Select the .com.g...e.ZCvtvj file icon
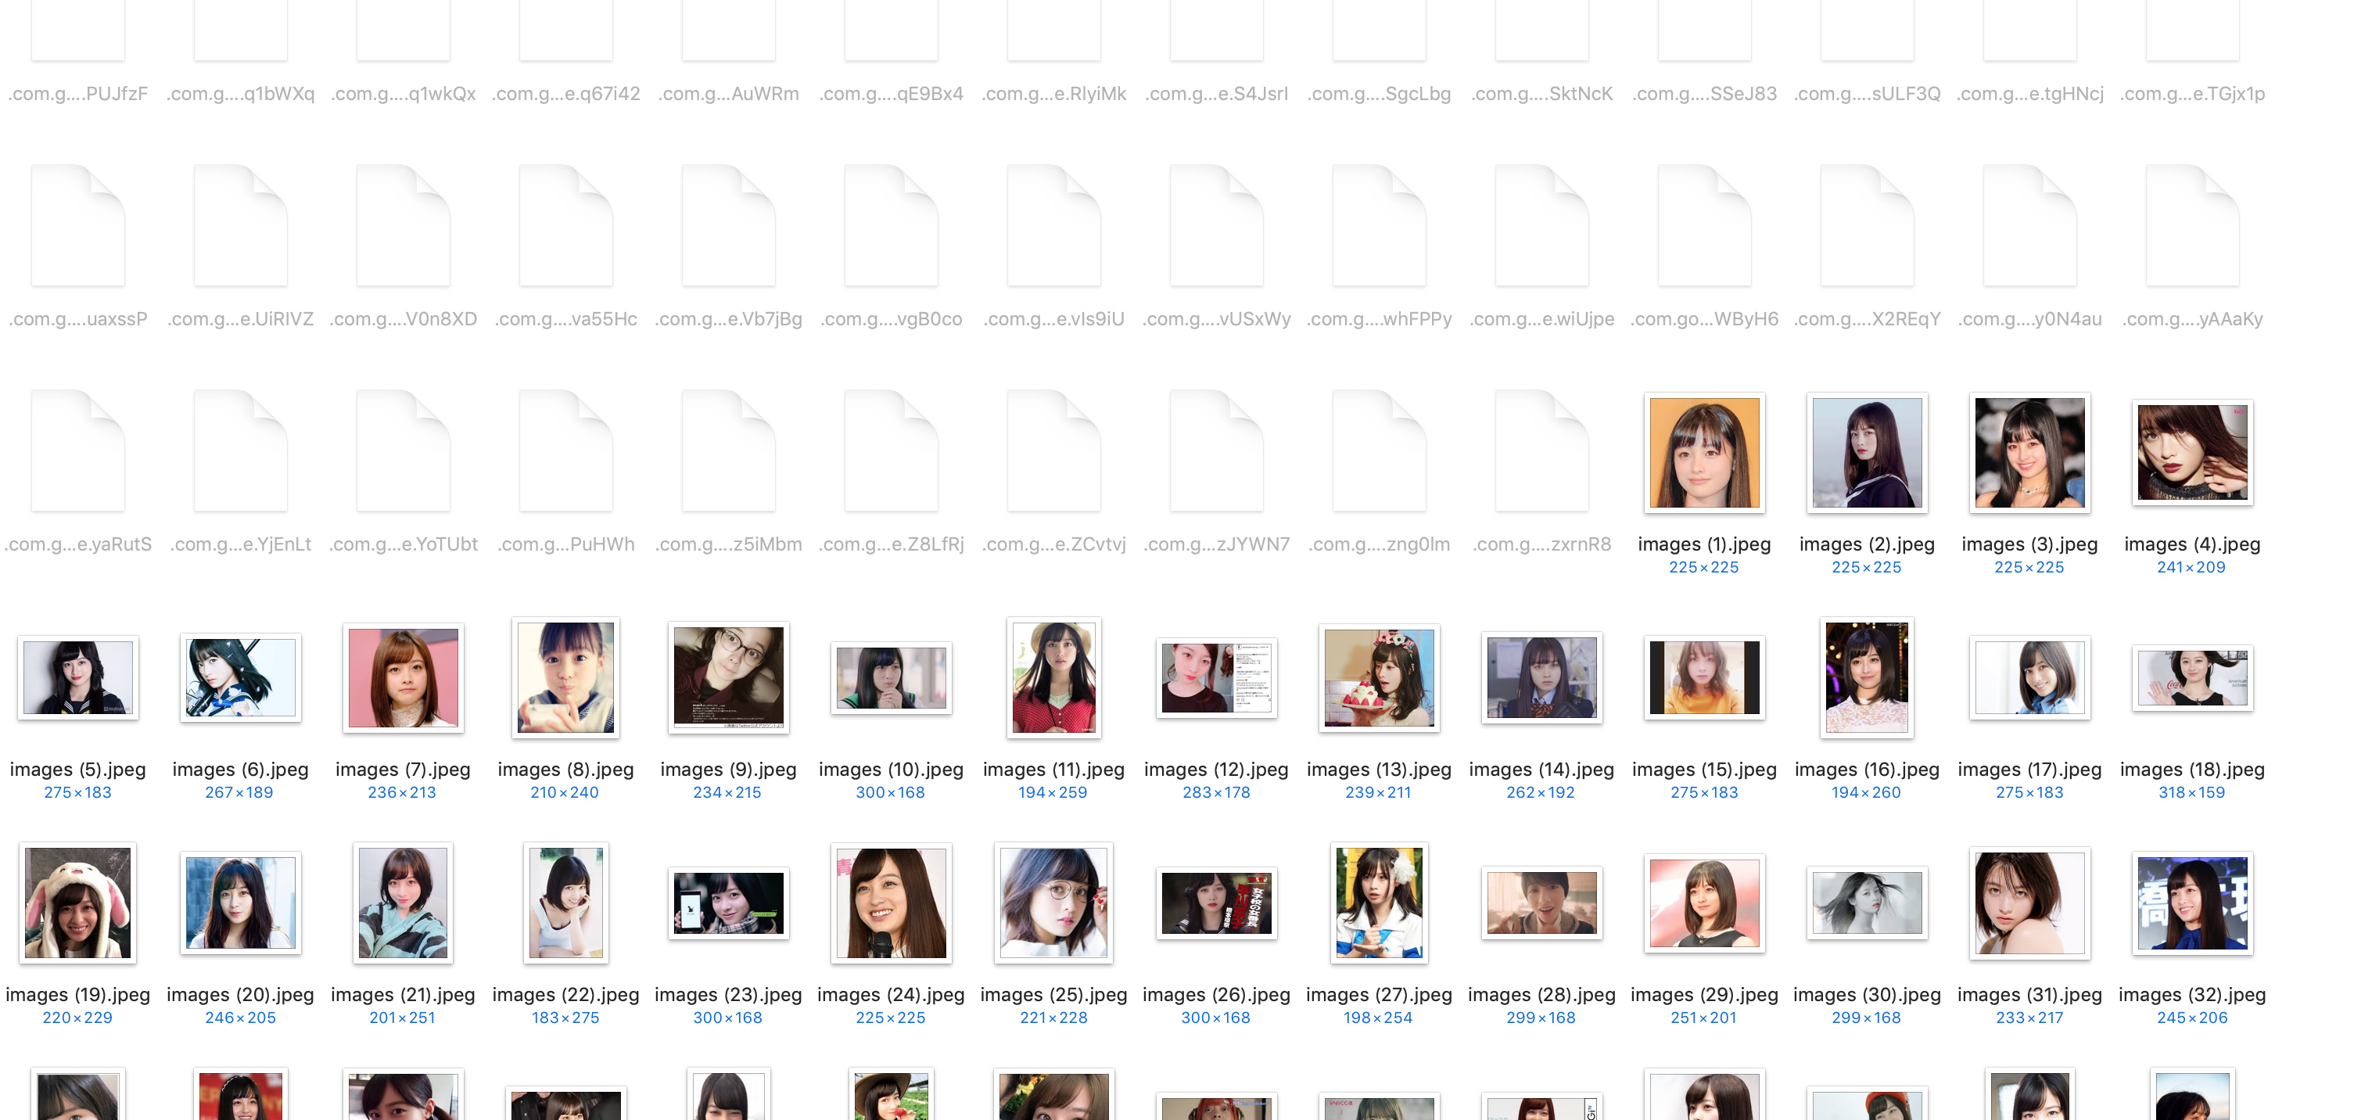The height and width of the screenshot is (1120, 2354). coord(1053,451)
